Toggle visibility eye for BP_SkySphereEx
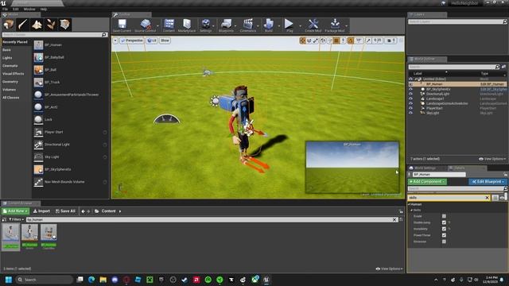The image size is (509, 286). [x=410, y=89]
